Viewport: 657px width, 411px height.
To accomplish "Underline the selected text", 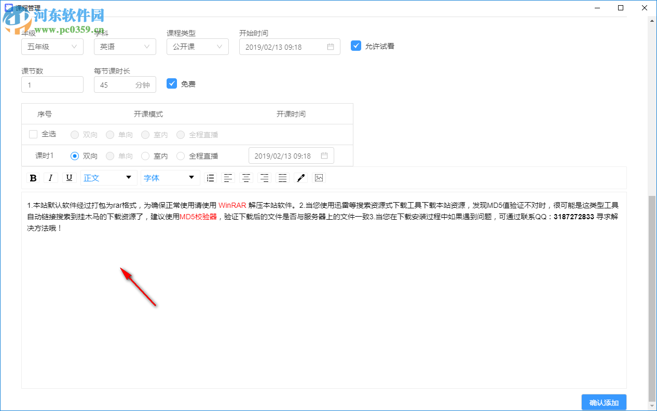I will click(x=69, y=178).
